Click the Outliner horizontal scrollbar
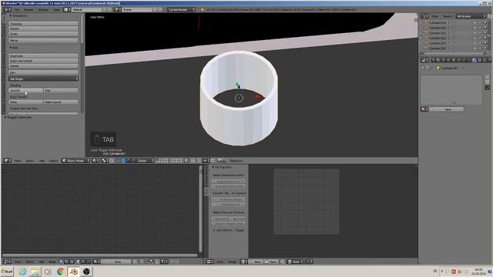The width and height of the screenshot is (493, 277). coord(454,53)
